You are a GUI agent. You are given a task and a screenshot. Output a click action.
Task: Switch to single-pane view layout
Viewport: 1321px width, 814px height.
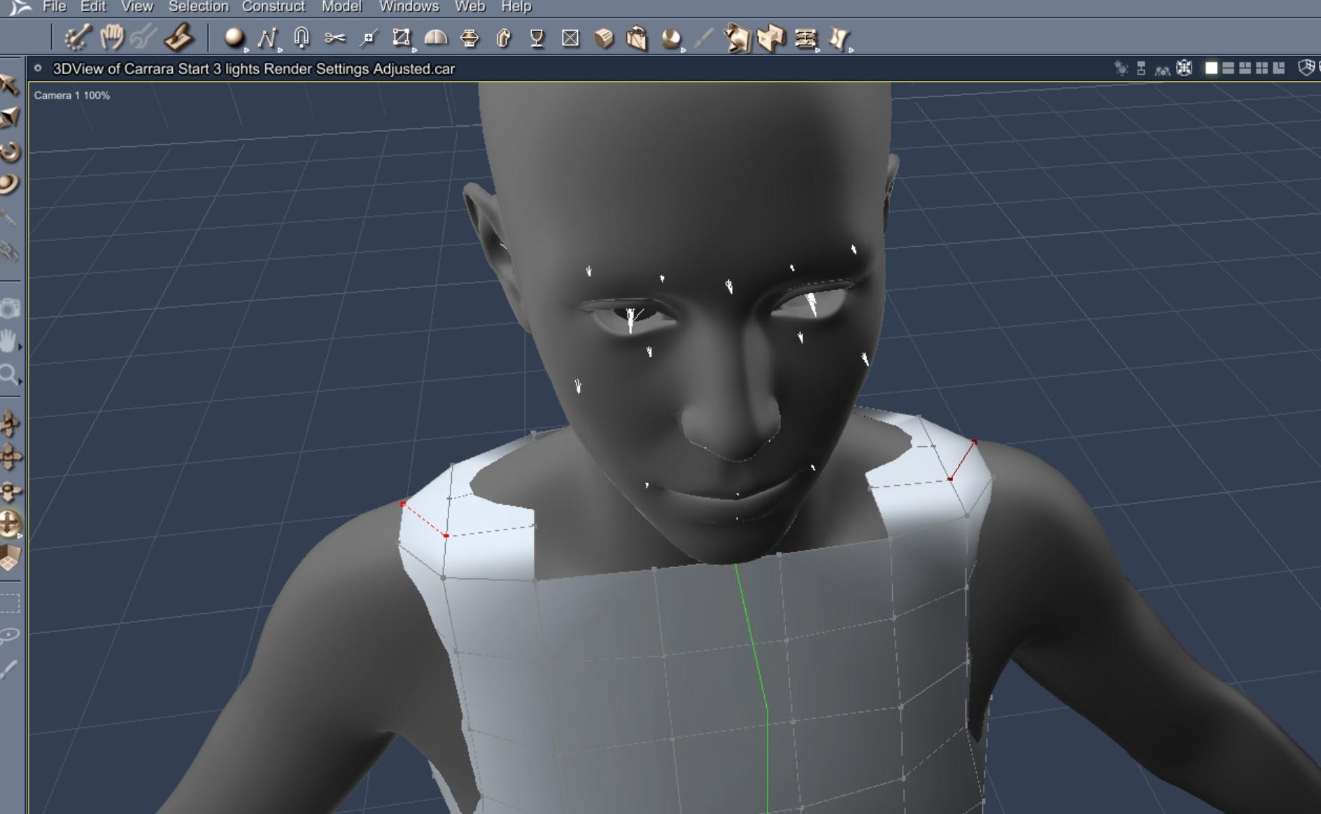point(1211,68)
